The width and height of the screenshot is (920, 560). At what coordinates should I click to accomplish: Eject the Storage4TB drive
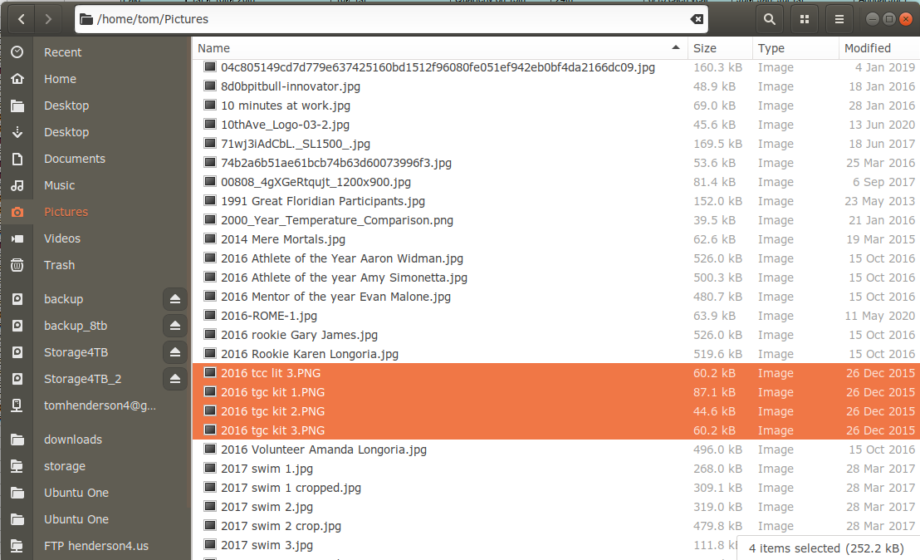174,352
